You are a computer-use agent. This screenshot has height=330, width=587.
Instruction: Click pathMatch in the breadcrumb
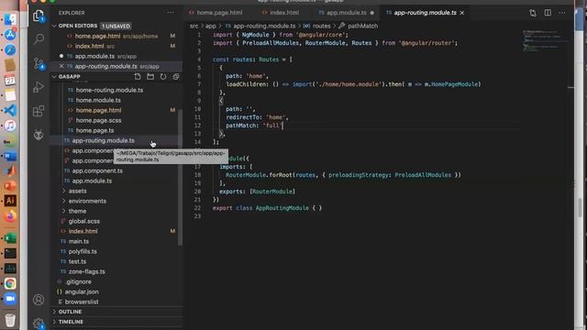[362, 27]
